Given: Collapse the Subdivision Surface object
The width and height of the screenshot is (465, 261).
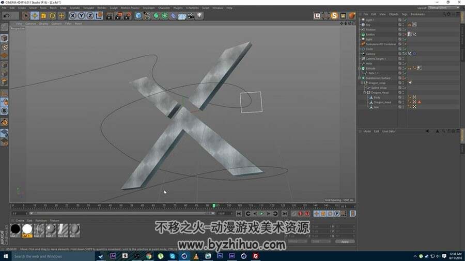Looking at the screenshot, I should pyautogui.click(x=360, y=78).
